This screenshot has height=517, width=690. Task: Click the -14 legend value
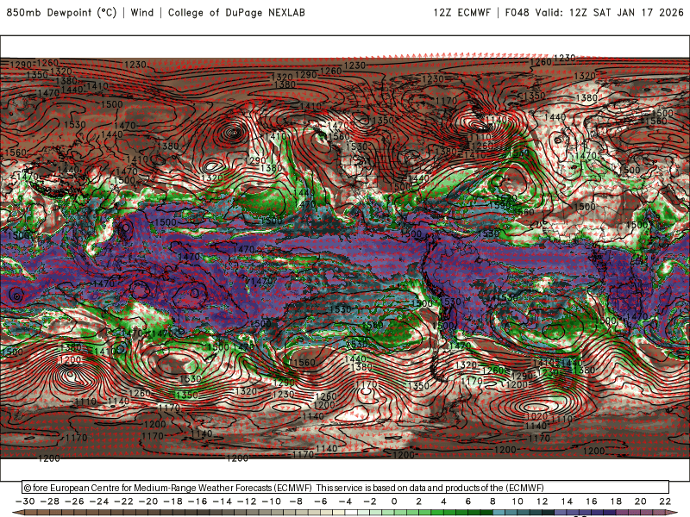coord(223,501)
